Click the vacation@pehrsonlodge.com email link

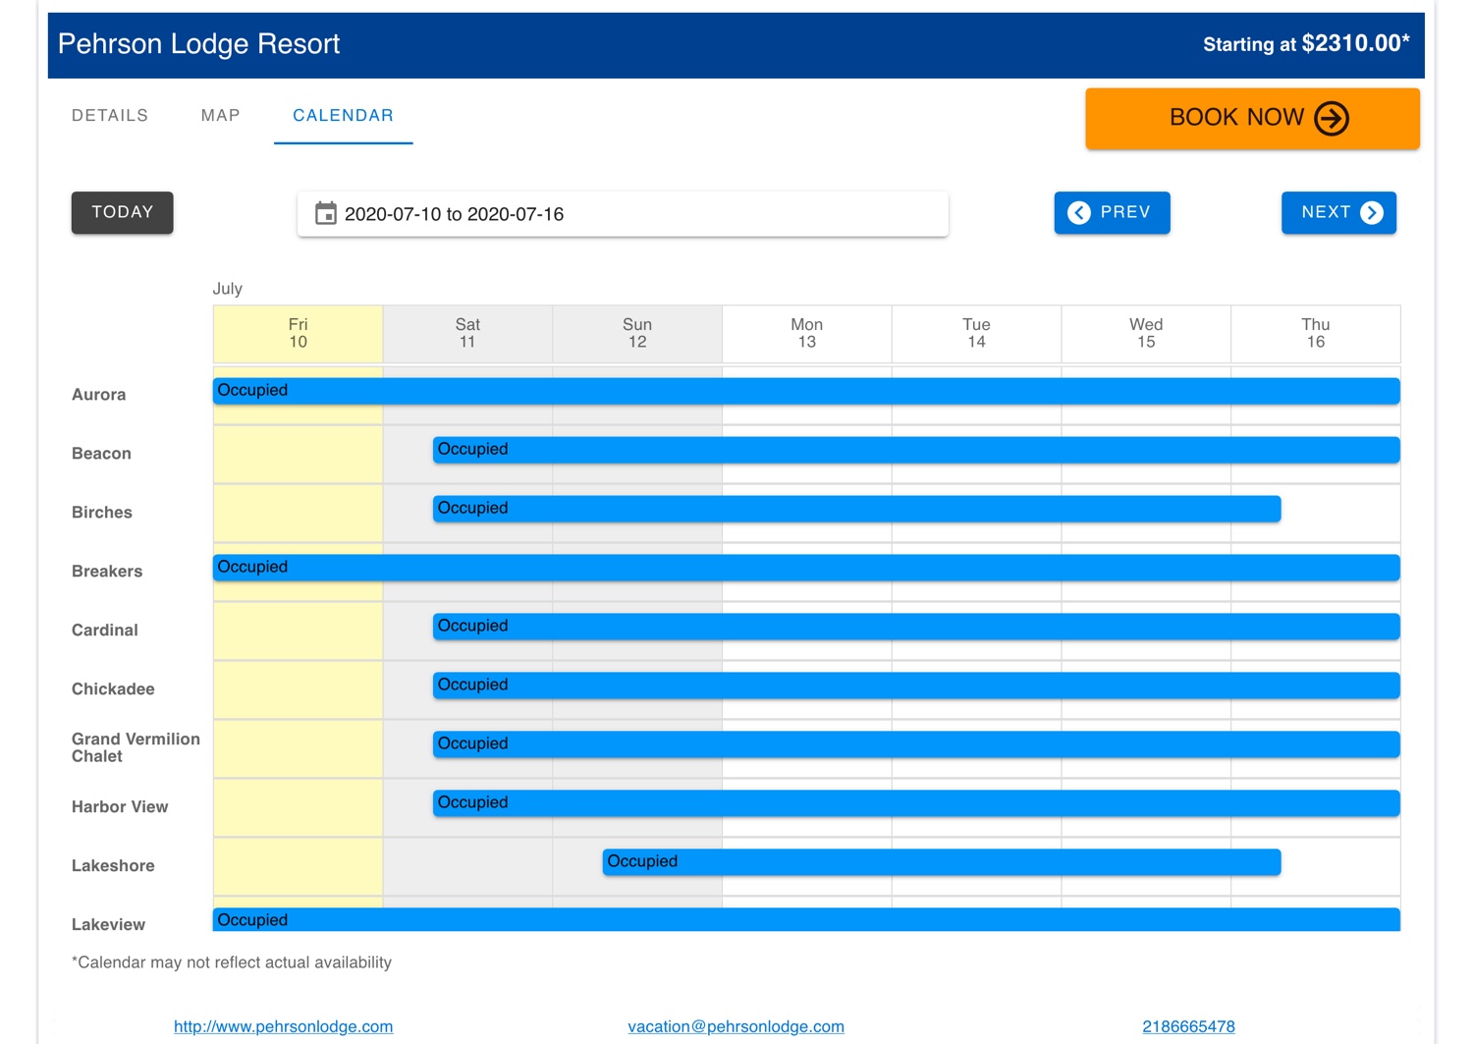(x=736, y=1026)
